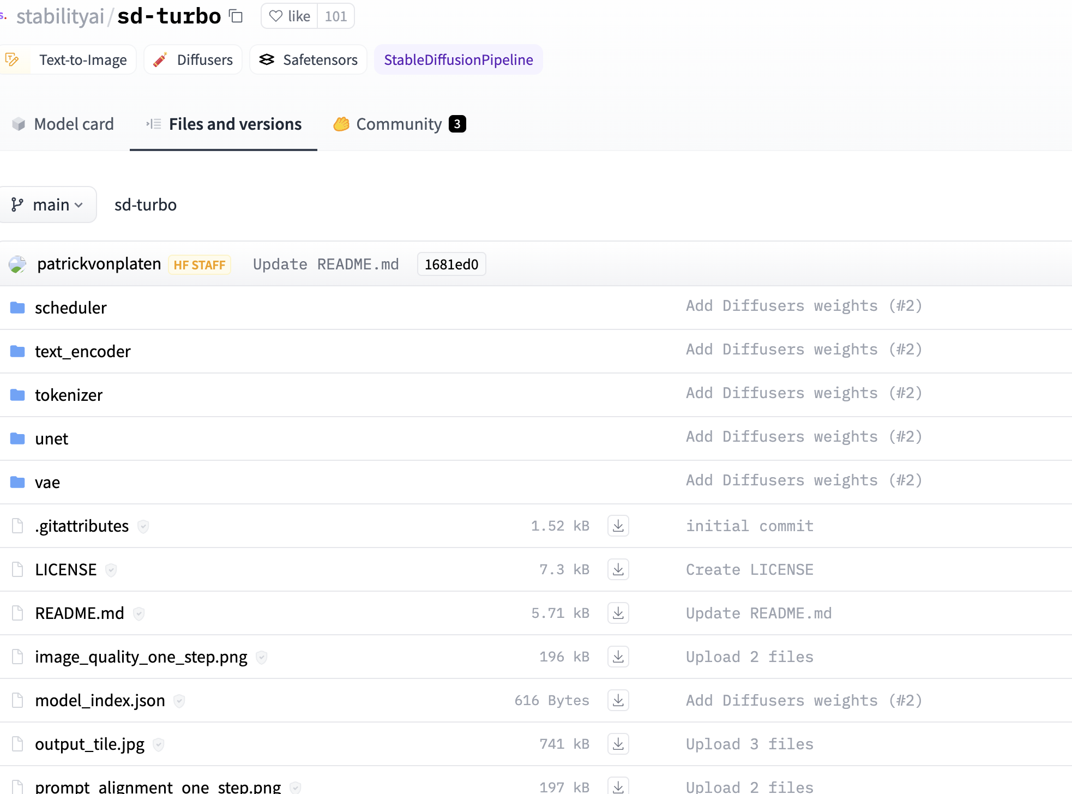Download the .gitattributes file
This screenshot has width=1072, height=794.
[618, 526]
